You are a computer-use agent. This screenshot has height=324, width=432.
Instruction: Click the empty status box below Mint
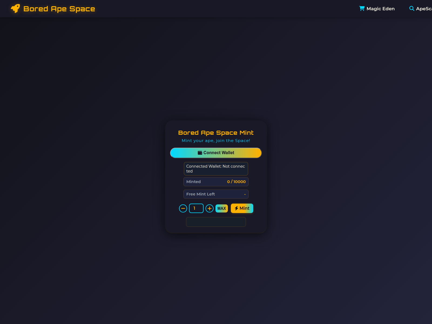click(216, 222)
